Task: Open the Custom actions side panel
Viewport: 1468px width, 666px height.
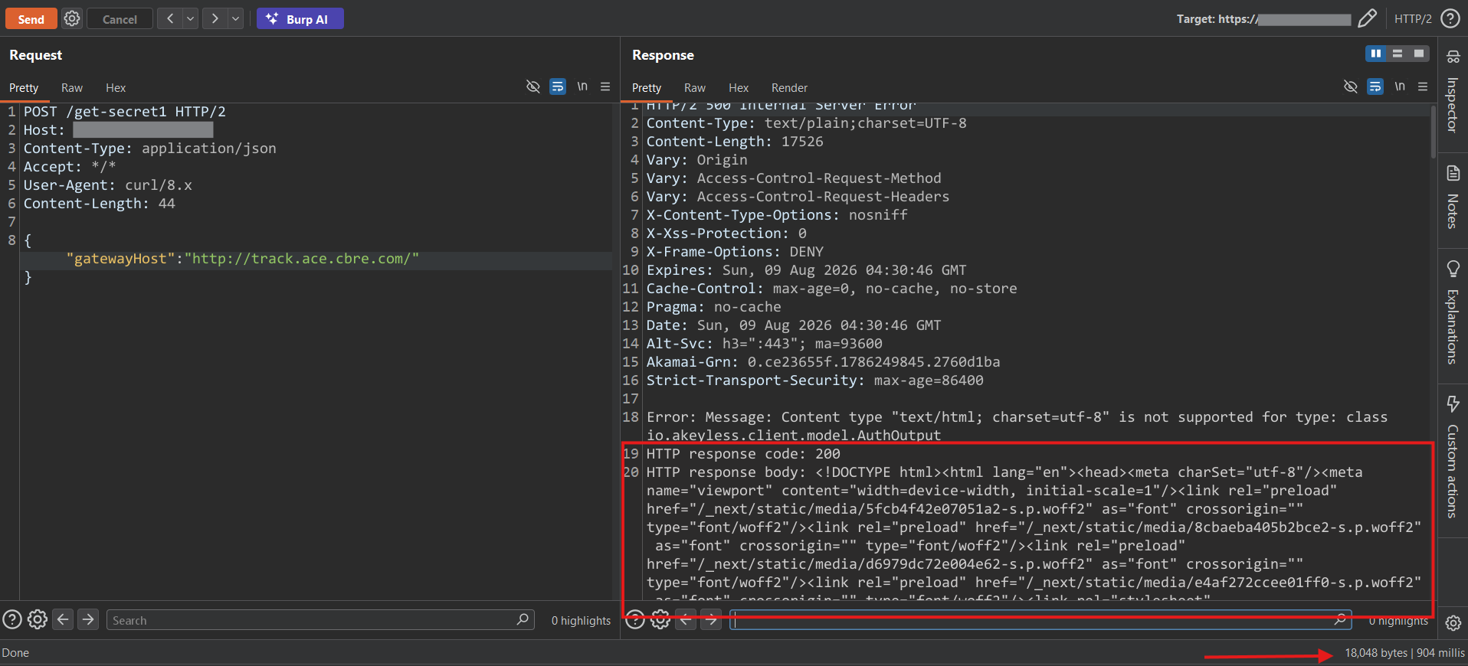Action: coord(1453,457)
